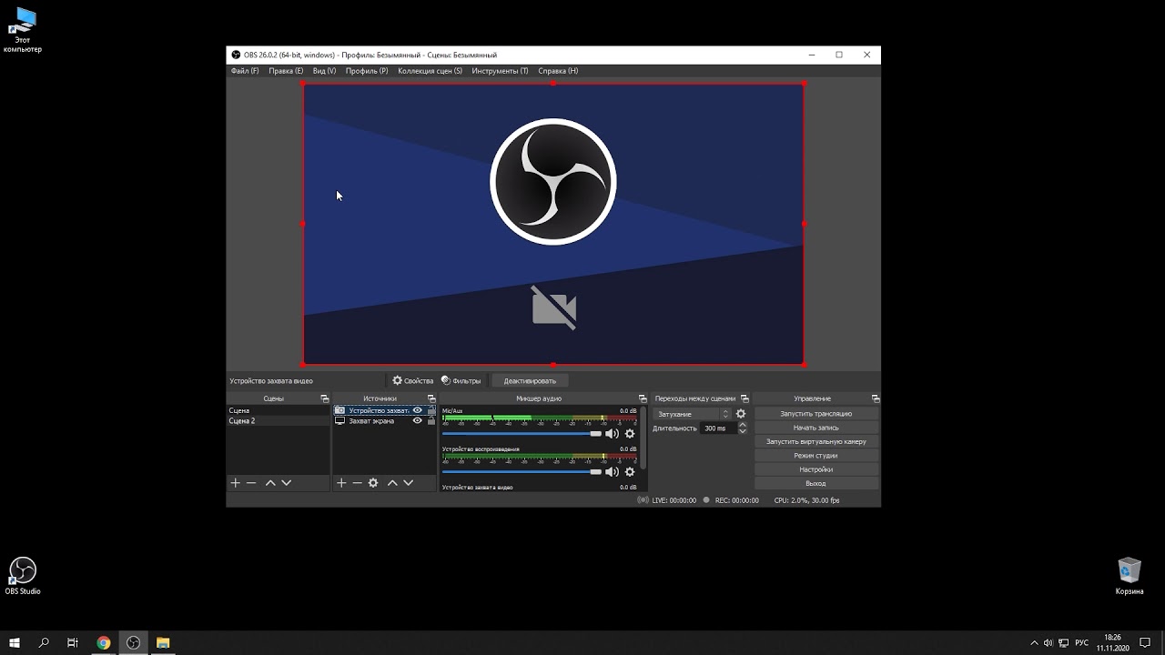Image resolution: width=1165 pixels, height=655 pixels.
Task: Open the Фильтры filters for source
Action: pyautogui.click(x=461, y=380)
